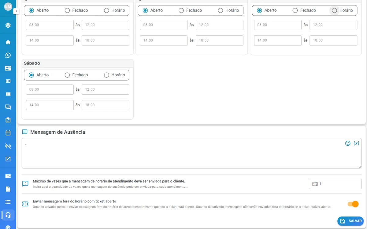This screenshot has width=367, height=229.
Task: Open emoji picker in absence message box
Action: pyautogui.click(x=348, y=143)
